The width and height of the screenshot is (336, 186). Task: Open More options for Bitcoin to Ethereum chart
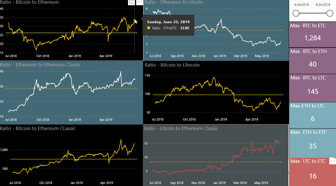coord(139,2)
